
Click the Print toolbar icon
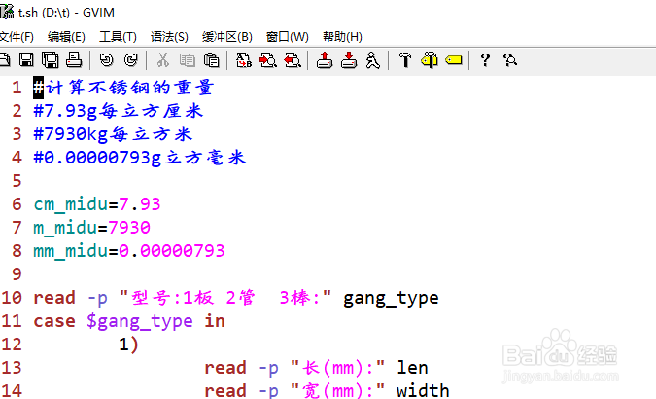(x=74, y=60)
